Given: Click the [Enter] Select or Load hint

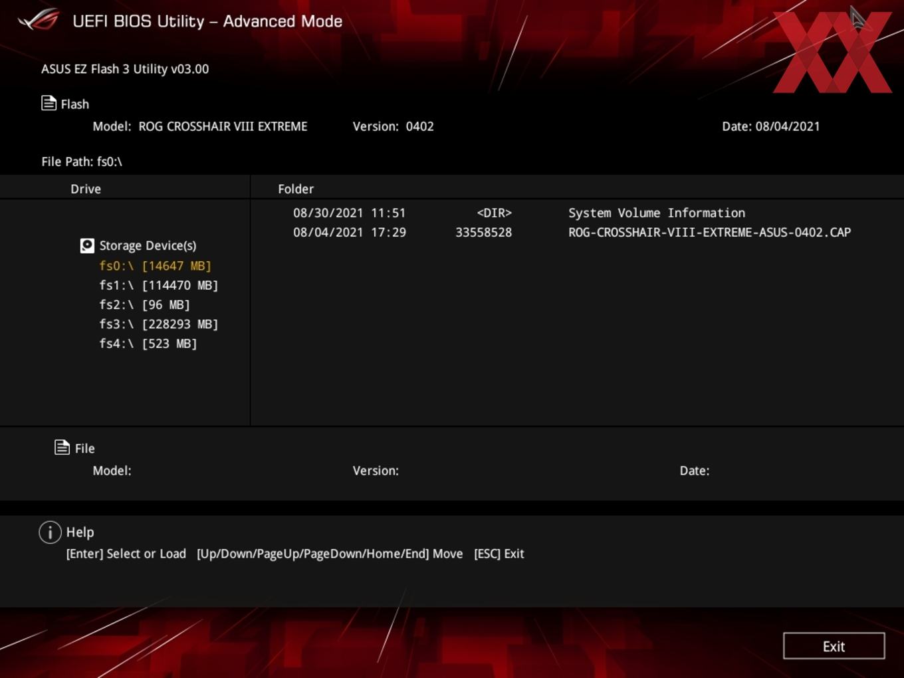Looking at the screenshot, I should [126, 554].
